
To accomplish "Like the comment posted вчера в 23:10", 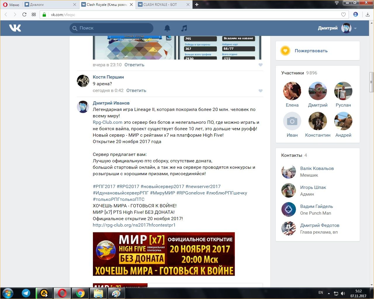I will pyautogui.click(x=261, y=65).
